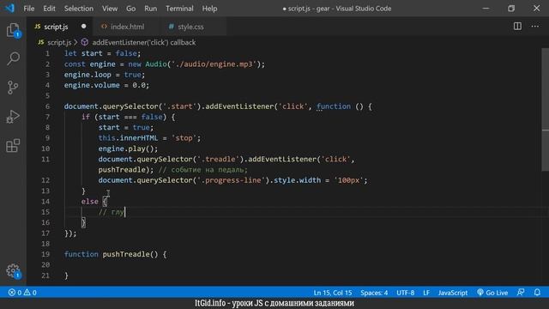Click line number 19 in gutter
Image resolution: width=549 pixels, height=309 pixels.
pyautogui.click(x=45, y=254)
